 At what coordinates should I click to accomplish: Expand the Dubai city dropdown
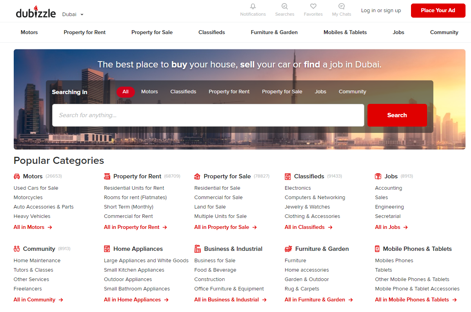(x=73, y=15)
